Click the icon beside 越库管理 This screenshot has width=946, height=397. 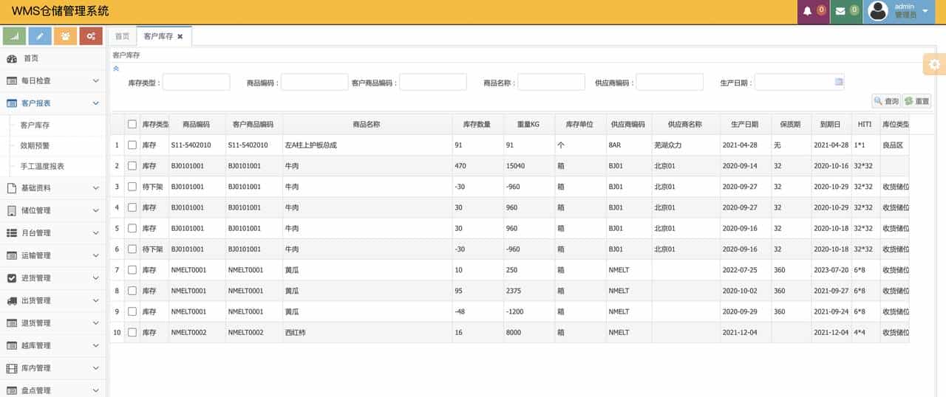(x=12, y=345)
